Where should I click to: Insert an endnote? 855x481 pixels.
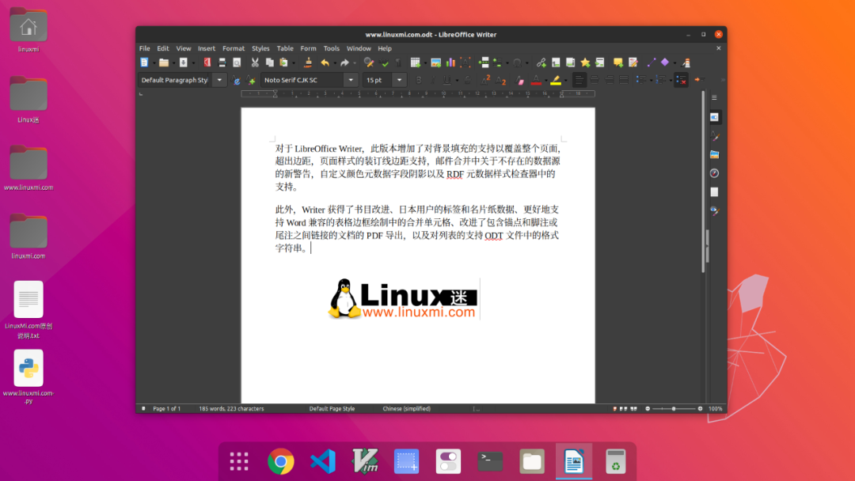coord(570,62)
